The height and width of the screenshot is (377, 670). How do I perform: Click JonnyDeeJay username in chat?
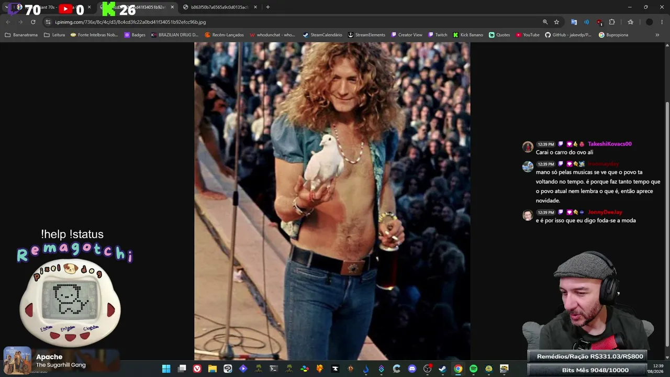pos(605,212)
